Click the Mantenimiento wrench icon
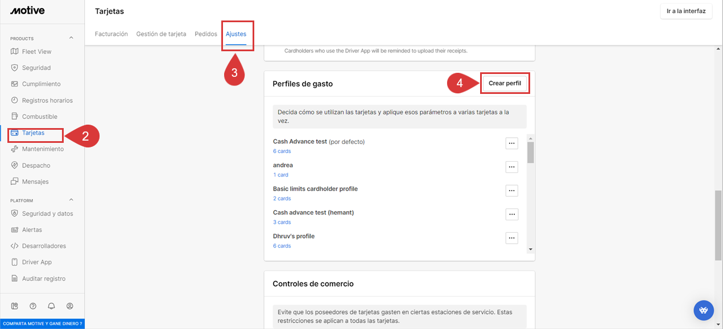723x329 pixels. (15, 149)
